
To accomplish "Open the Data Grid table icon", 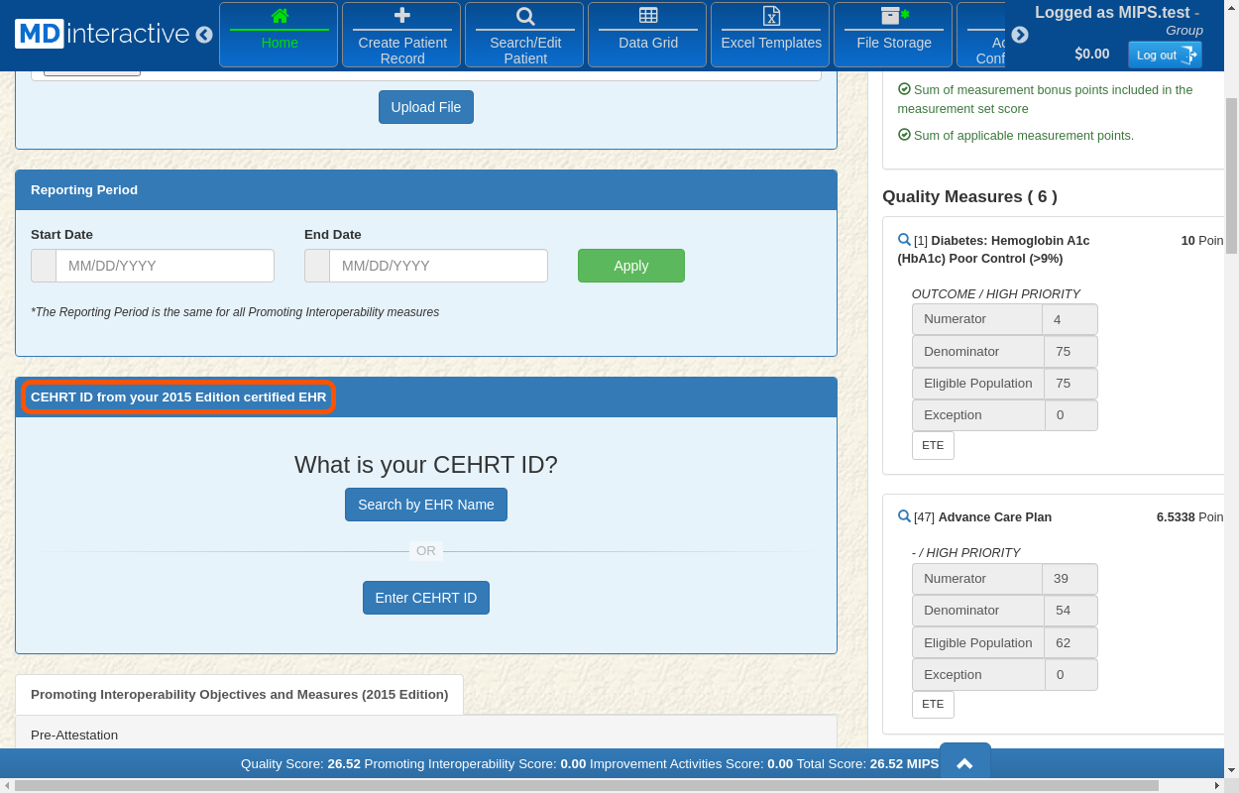I will (x=648, y=16).
